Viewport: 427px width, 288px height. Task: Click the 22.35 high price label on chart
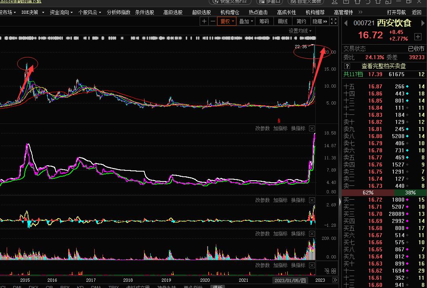coord(301,47)
